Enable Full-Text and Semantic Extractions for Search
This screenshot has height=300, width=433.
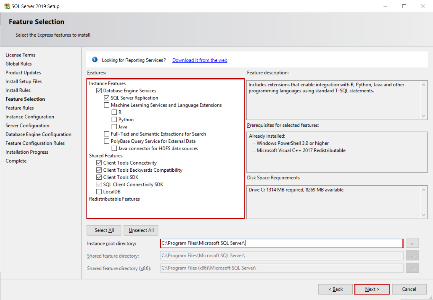(106, 134)
